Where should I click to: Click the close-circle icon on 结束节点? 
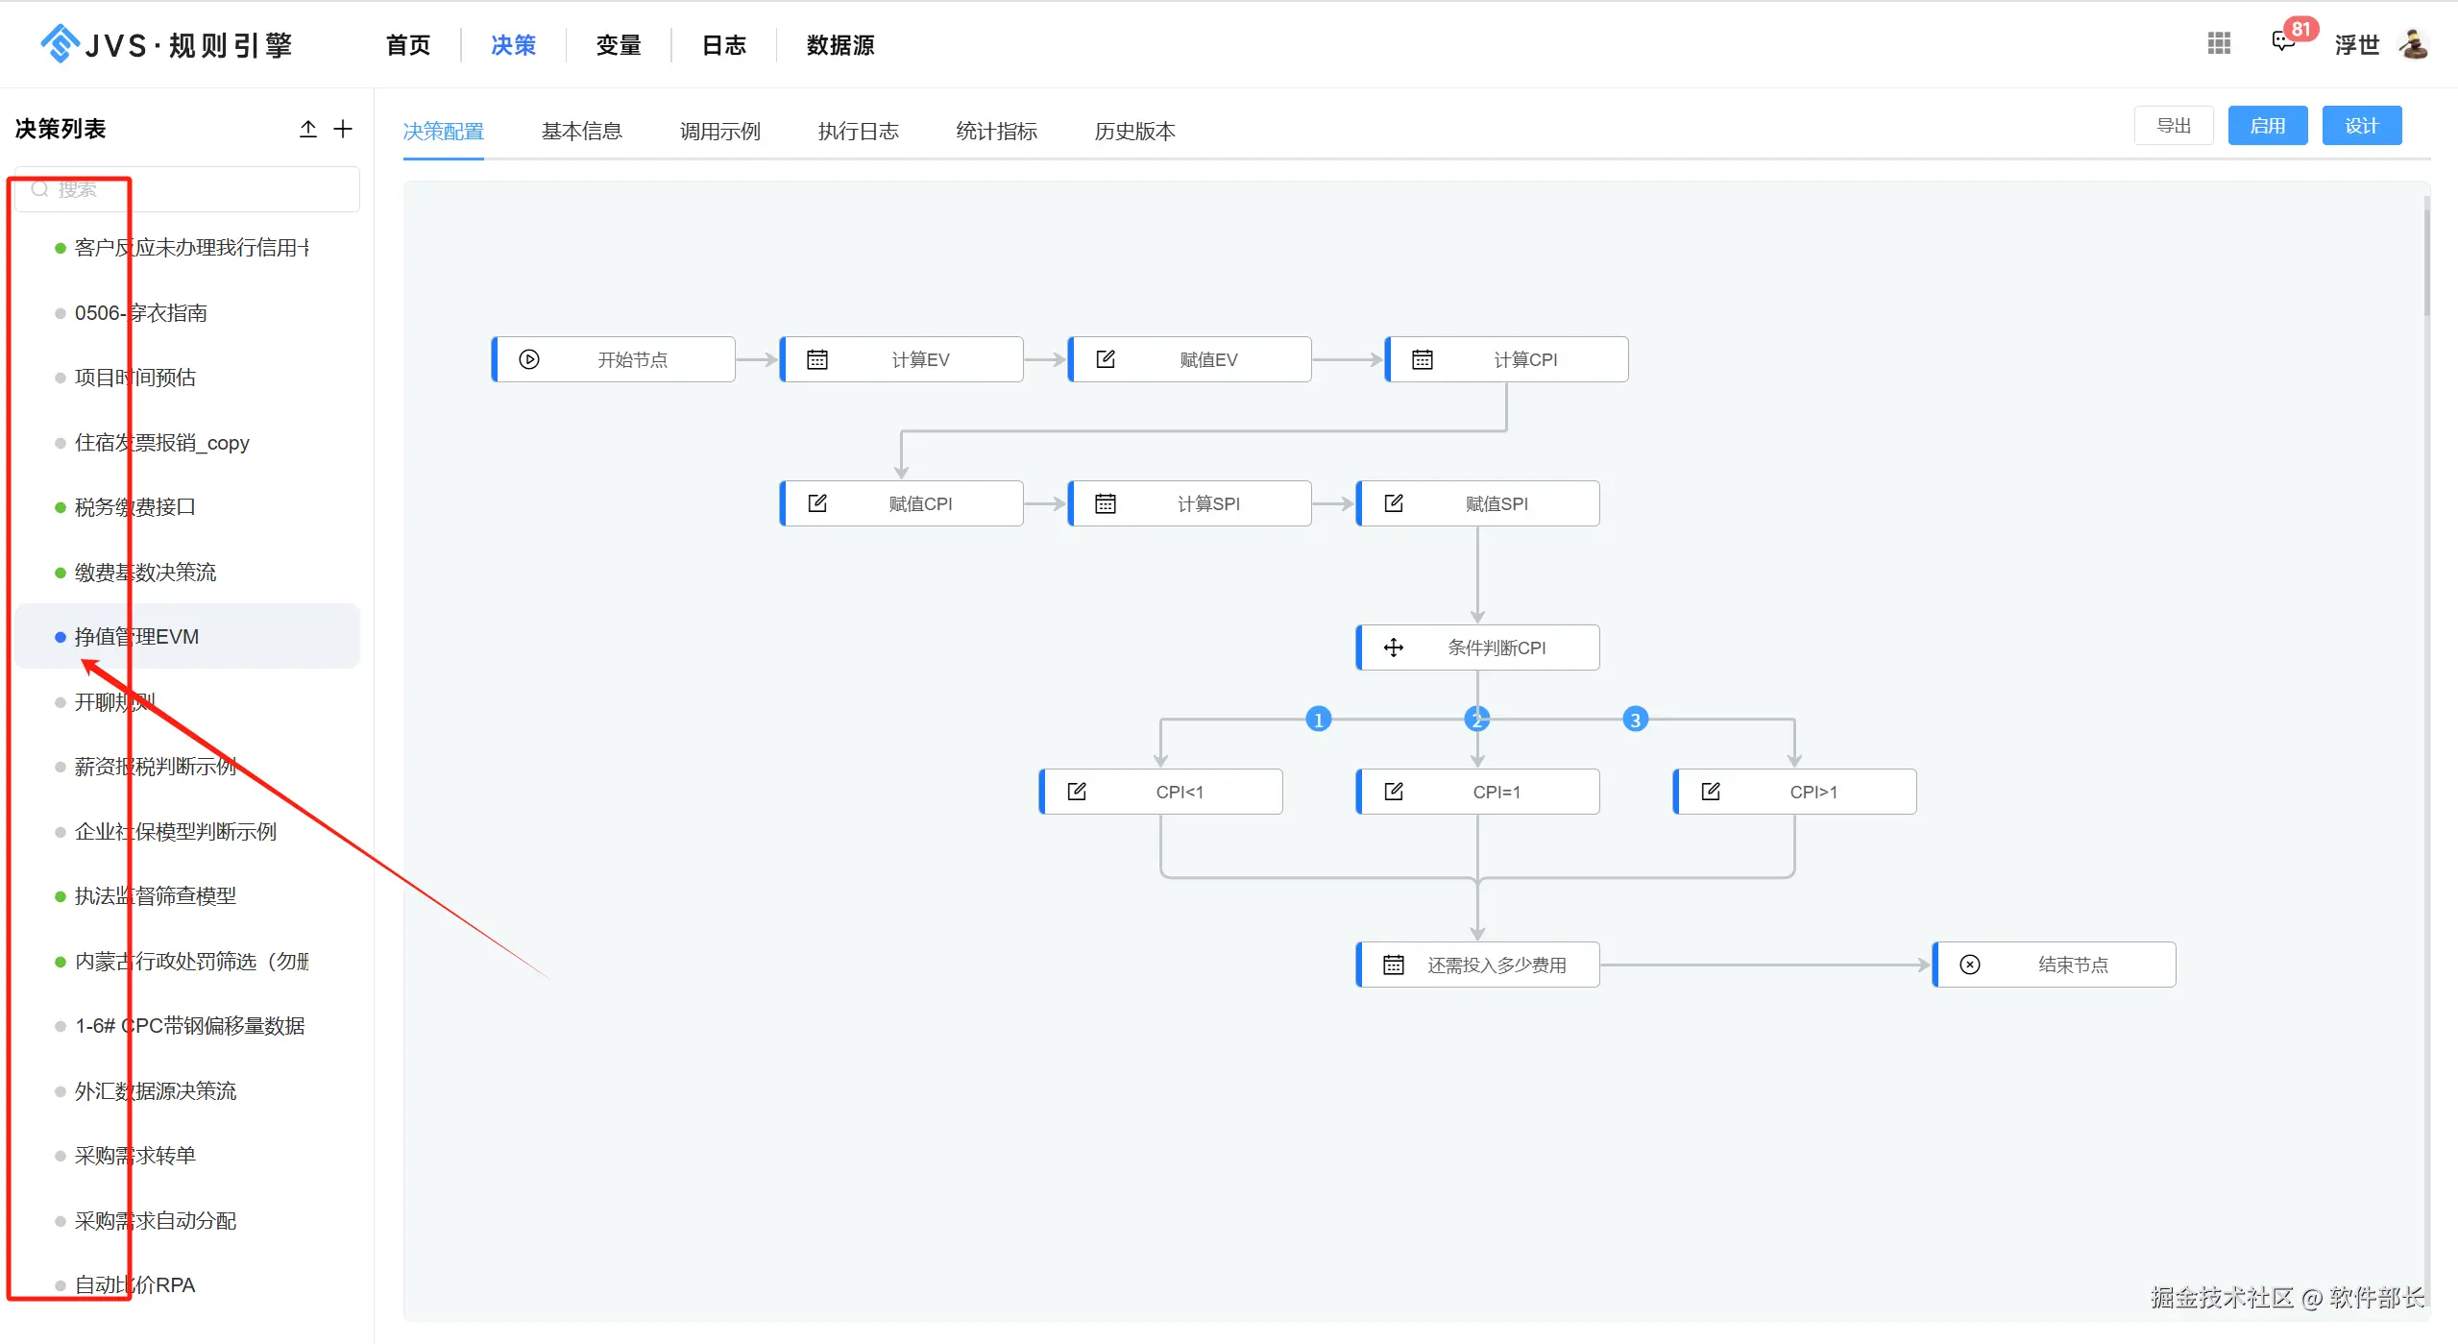[1969, 965]
